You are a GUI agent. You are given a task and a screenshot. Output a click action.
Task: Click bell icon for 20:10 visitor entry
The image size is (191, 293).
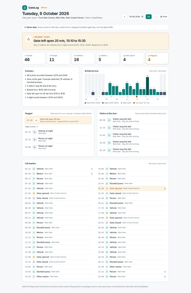point(109,150)
